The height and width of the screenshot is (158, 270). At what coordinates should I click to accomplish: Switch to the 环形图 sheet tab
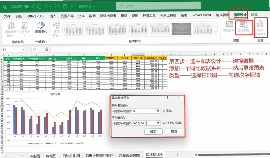[x=35, y=156]
